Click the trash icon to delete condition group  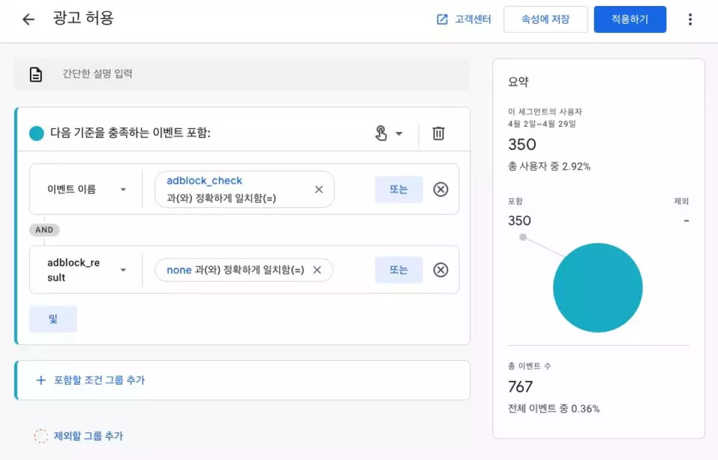(439, 133)
